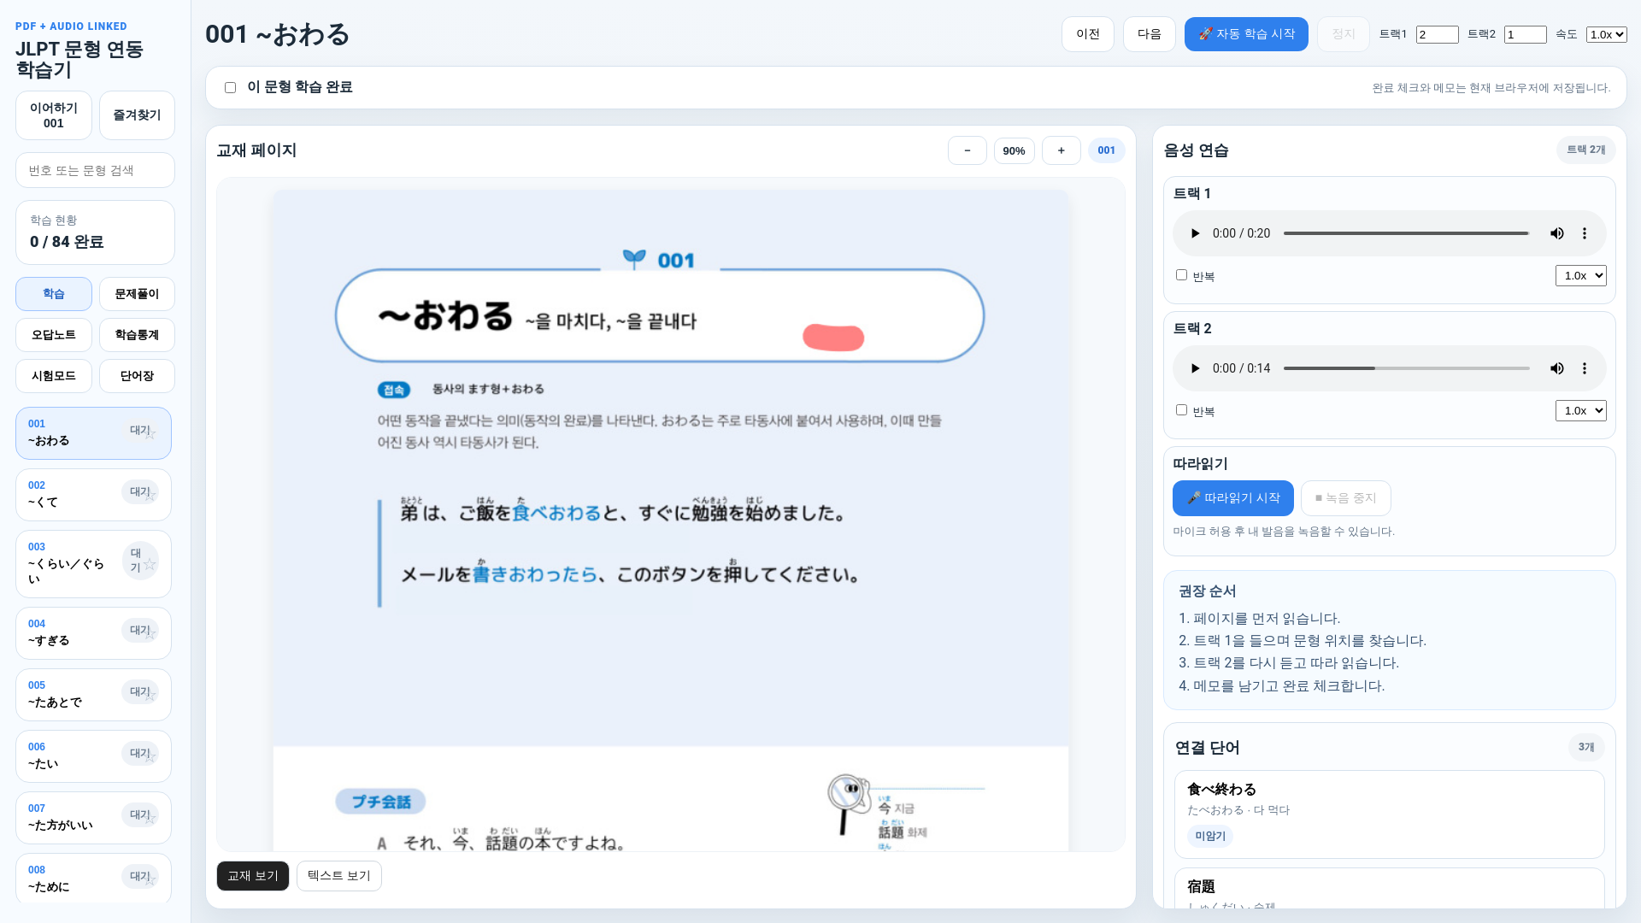Mute the Track 1 volume icon
Screen dimensions: 1641x923
[1556, 233]
